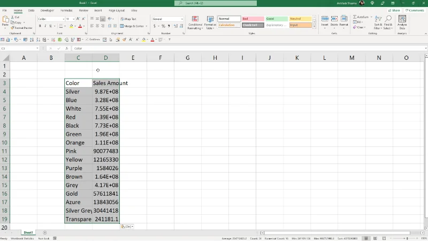Click the Paste clipboard icon
Screen dimensions: 428x241
(5, 20)
